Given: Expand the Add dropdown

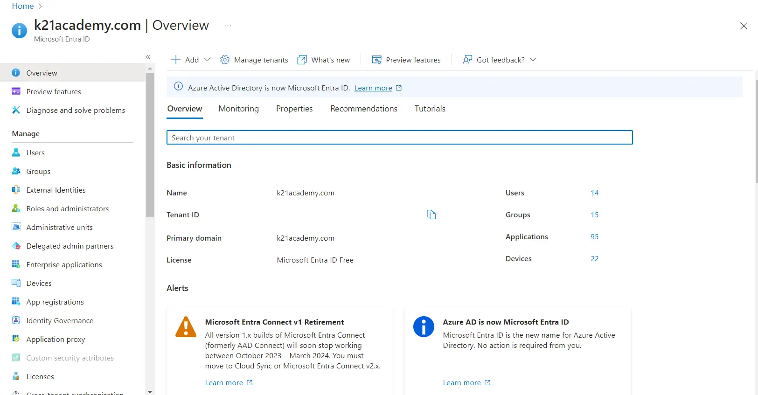Looking at the screenshot, I should pos(208,60).
